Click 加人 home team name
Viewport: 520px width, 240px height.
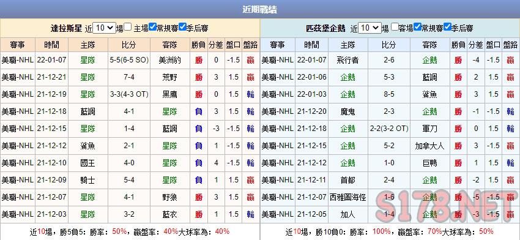347,214
